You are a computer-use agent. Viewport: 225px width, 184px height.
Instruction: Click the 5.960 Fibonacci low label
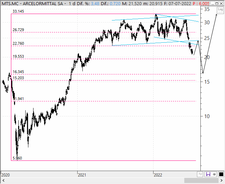click(x=17, y=158)
